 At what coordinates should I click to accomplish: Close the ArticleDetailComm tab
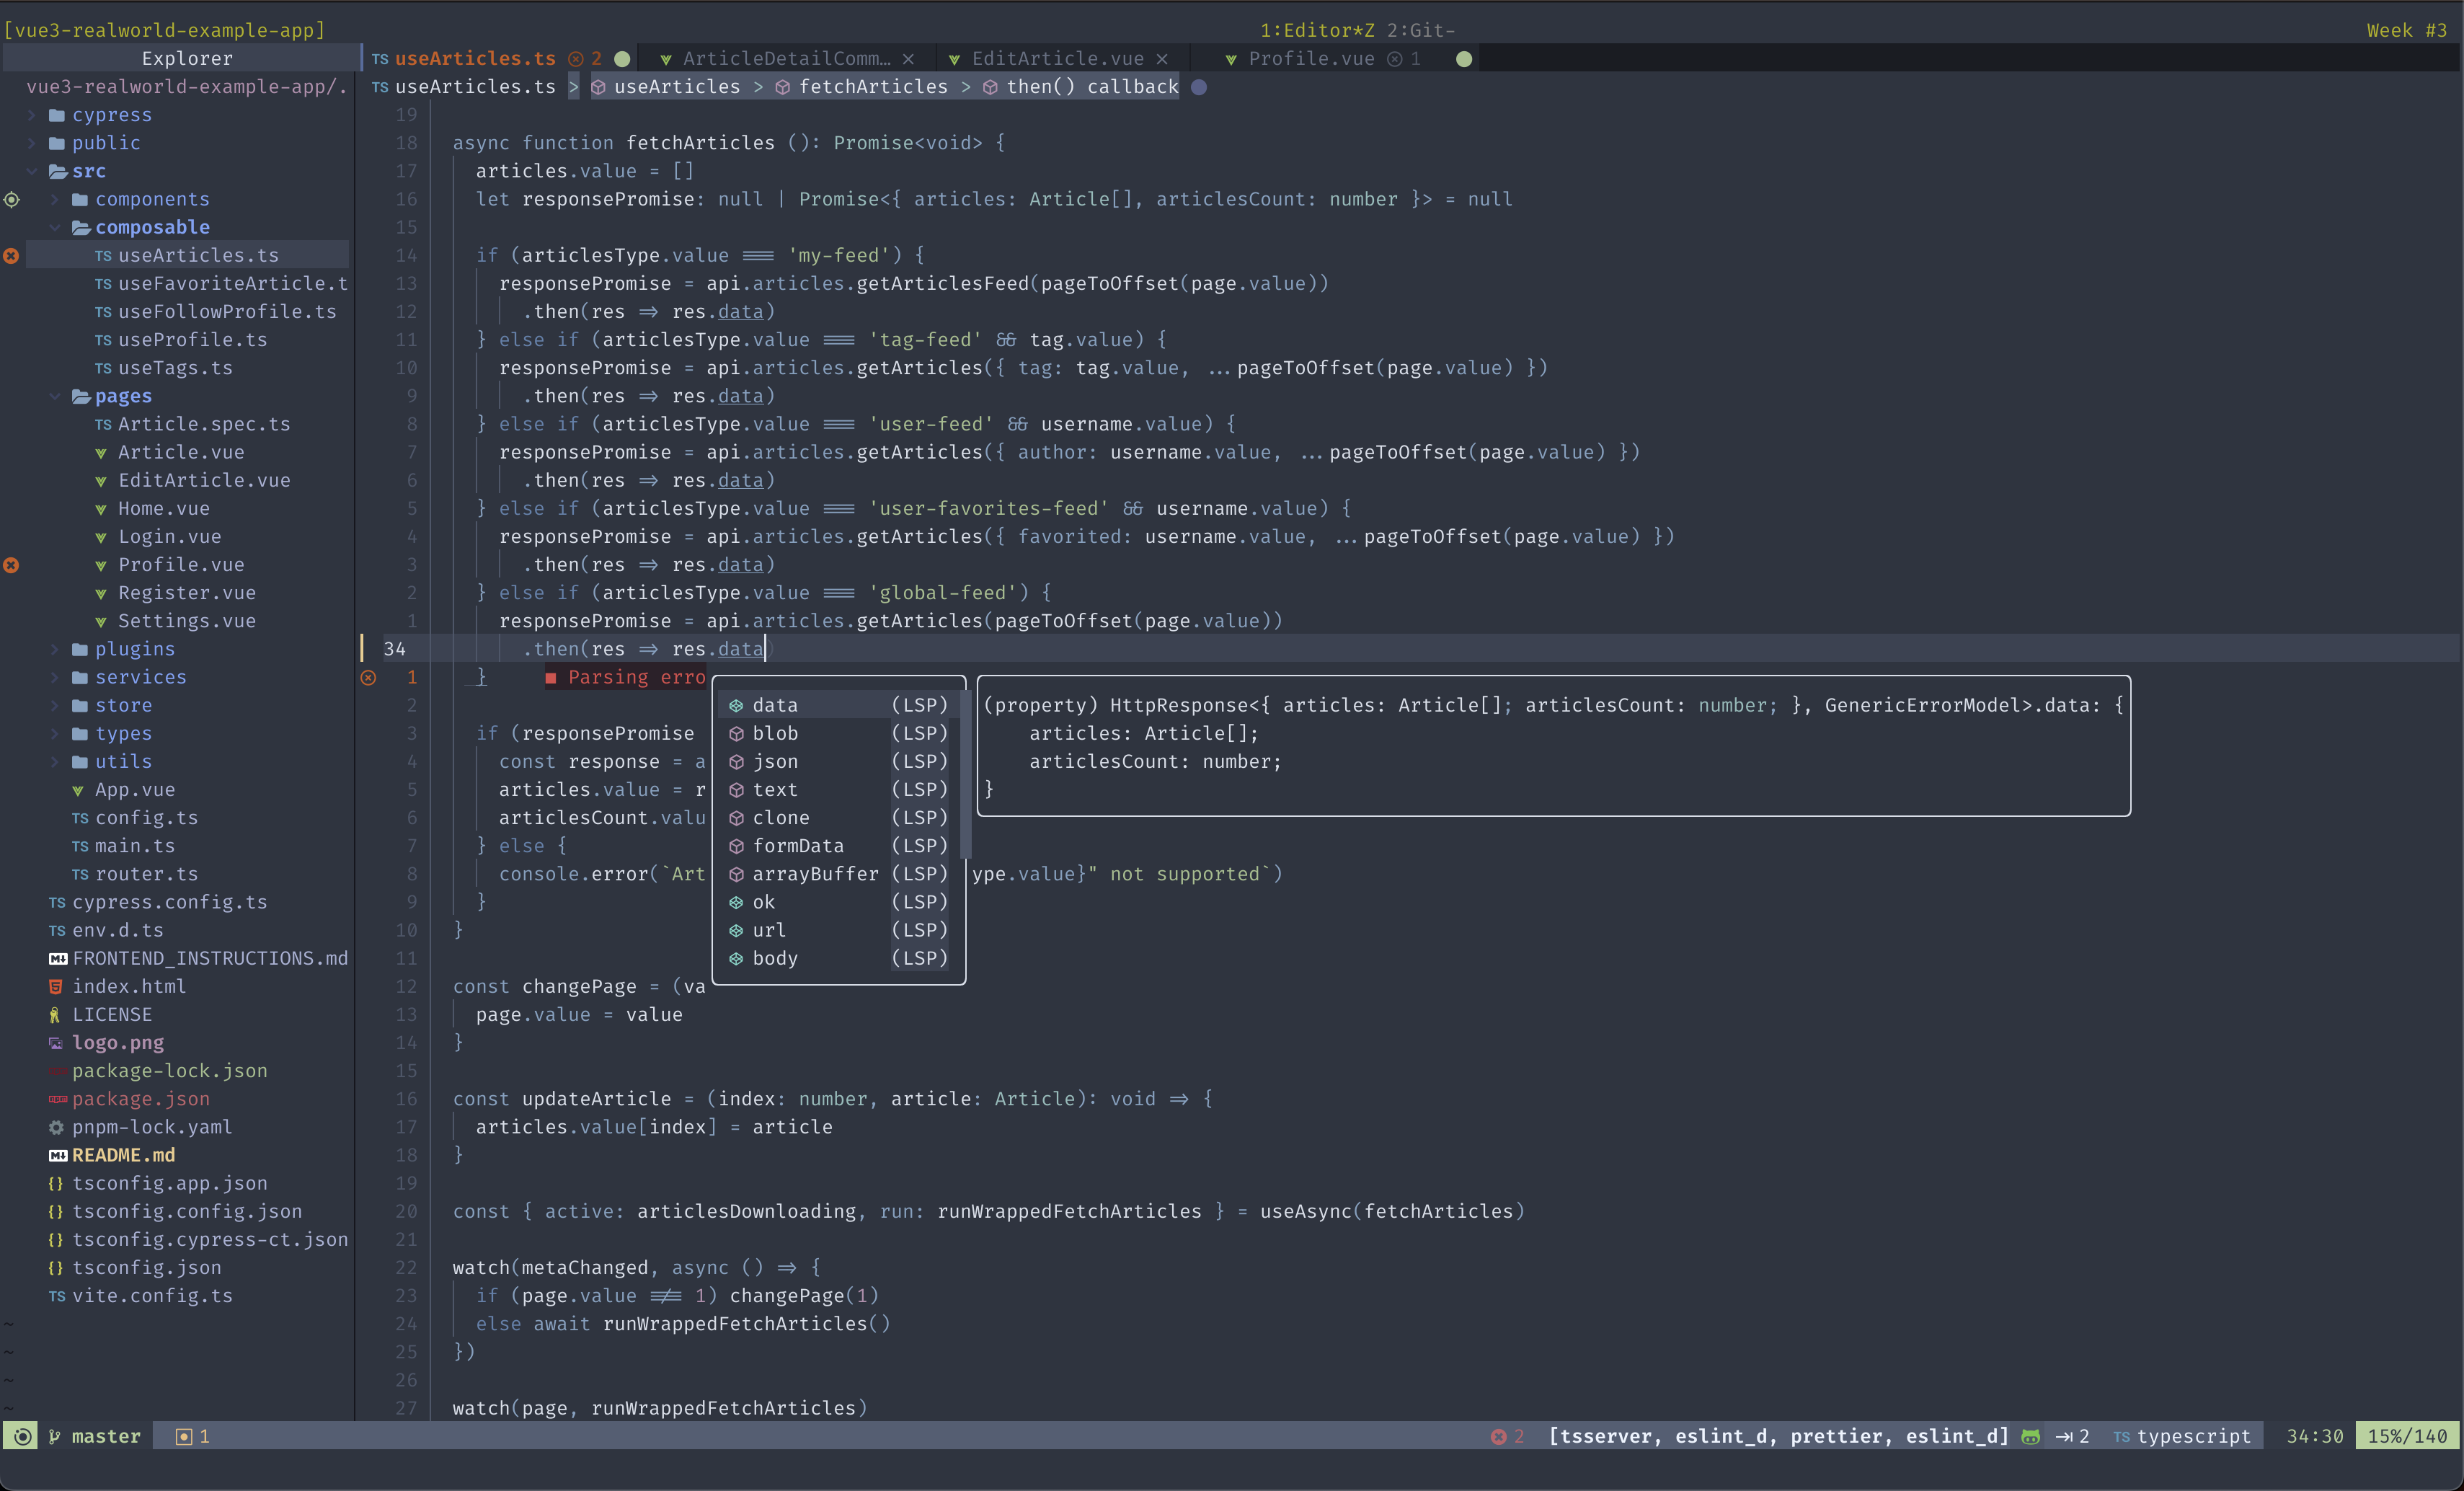[907, 59]
